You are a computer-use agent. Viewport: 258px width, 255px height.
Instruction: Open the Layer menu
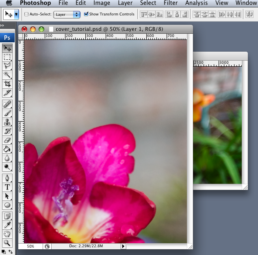click(125, 3)
